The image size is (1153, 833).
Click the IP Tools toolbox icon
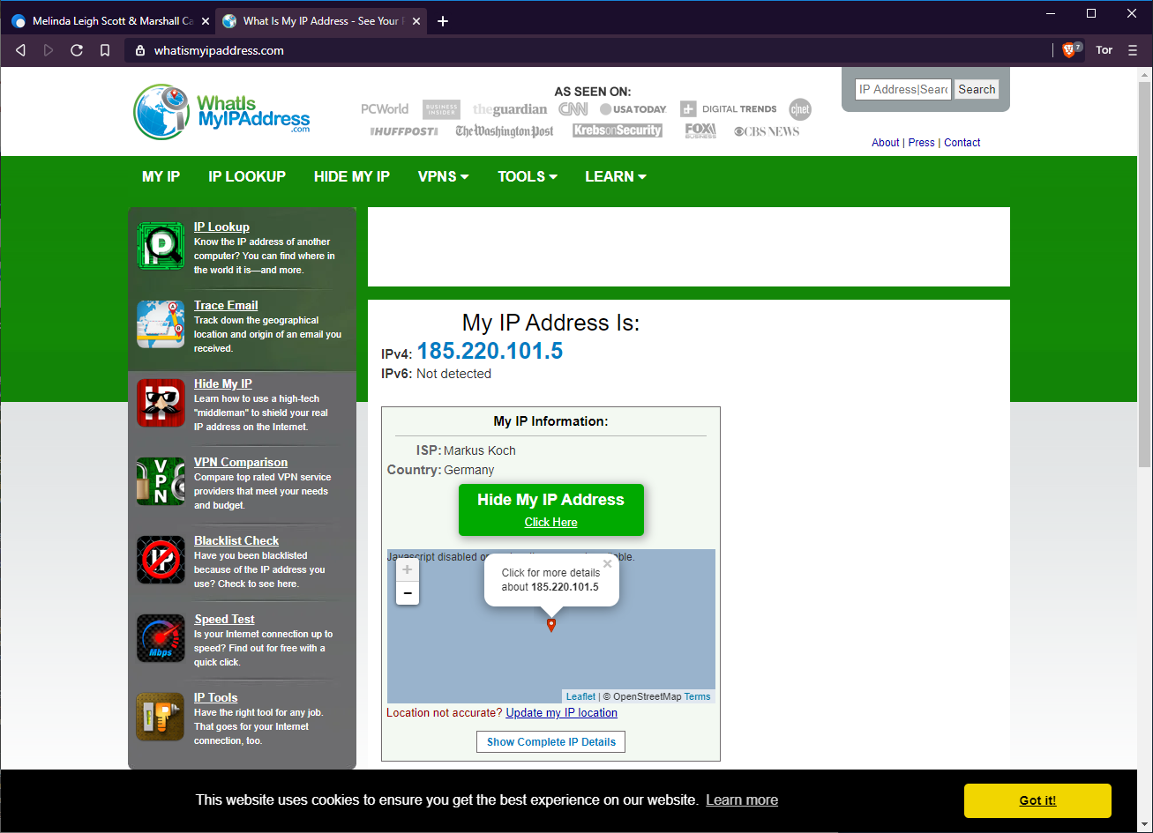click(x=161, y=717)
